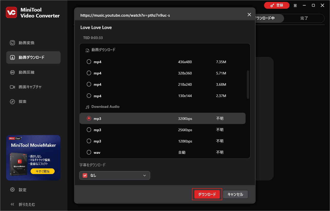Screen dimensions: 330x211
Task: Click the 436x480 resolution value
Action: pos(185,62)
